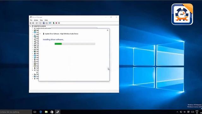Expand the Audio inputs and outputs category
Viewport: 202px width, 114px height.
[x=33, y=28]
